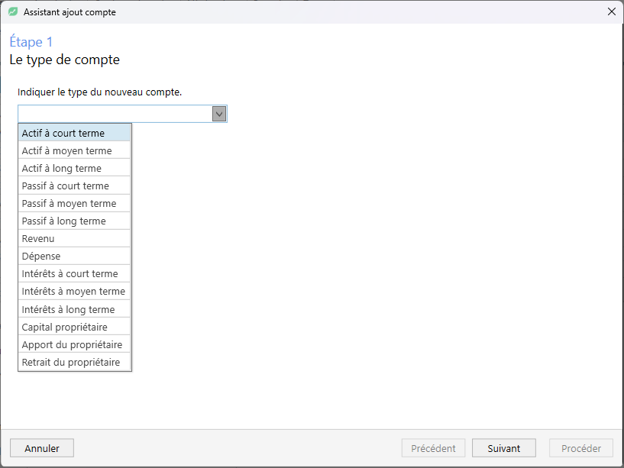Click 'Indiquer le type du nouveau compte' label
Image resolution: width=624 pixels, height=468 pixels.
pos(99,92)
